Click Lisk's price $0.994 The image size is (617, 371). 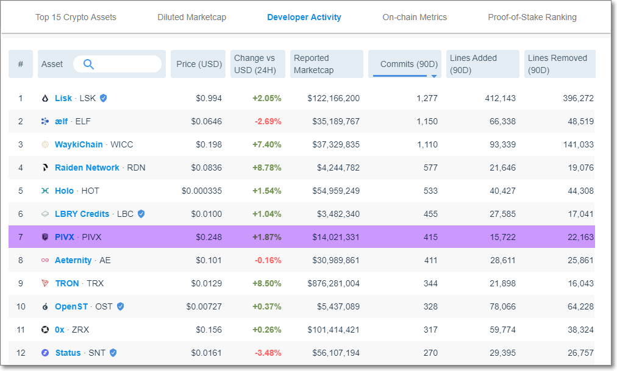click(x=209, y=98)
